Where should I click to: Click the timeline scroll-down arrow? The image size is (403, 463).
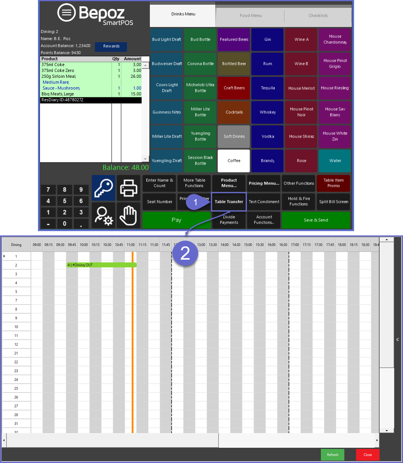point(387,431)
